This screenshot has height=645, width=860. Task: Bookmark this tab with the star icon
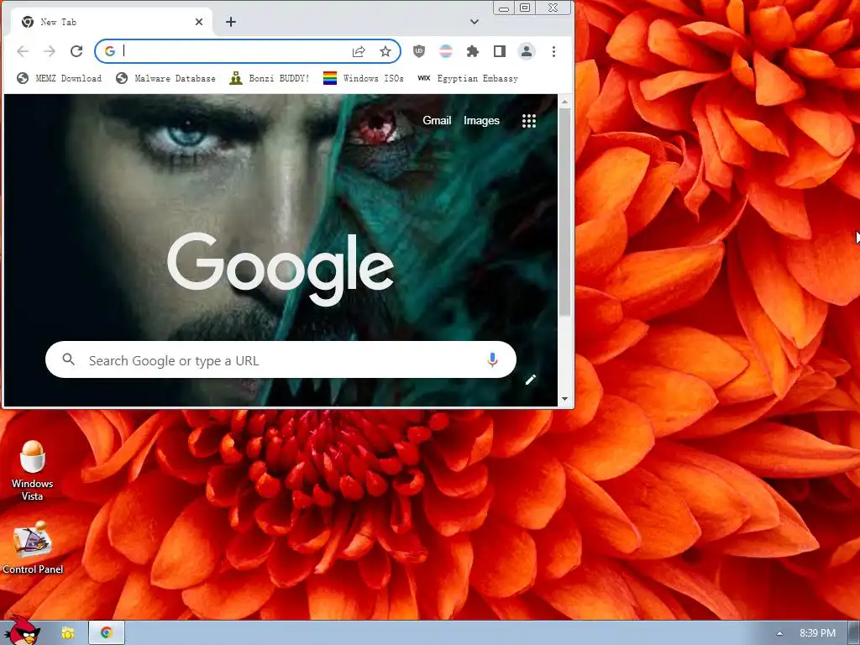(x=385, y=51)
